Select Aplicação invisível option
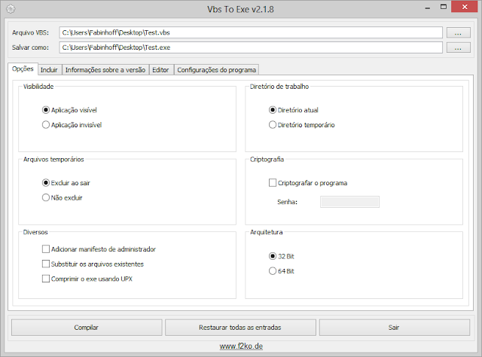 (x=47, y=125)
